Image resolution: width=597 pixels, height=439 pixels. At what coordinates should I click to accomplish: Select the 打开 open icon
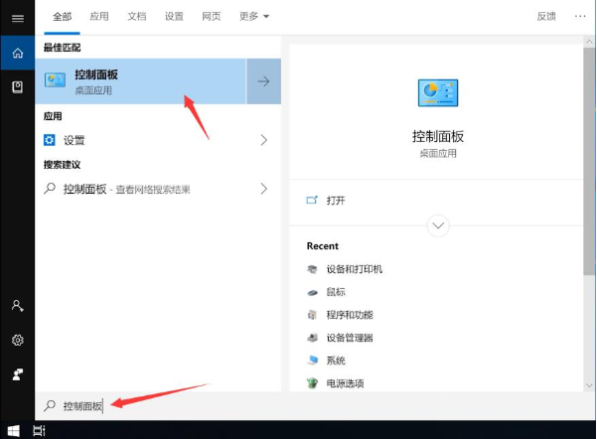point(312,200)
